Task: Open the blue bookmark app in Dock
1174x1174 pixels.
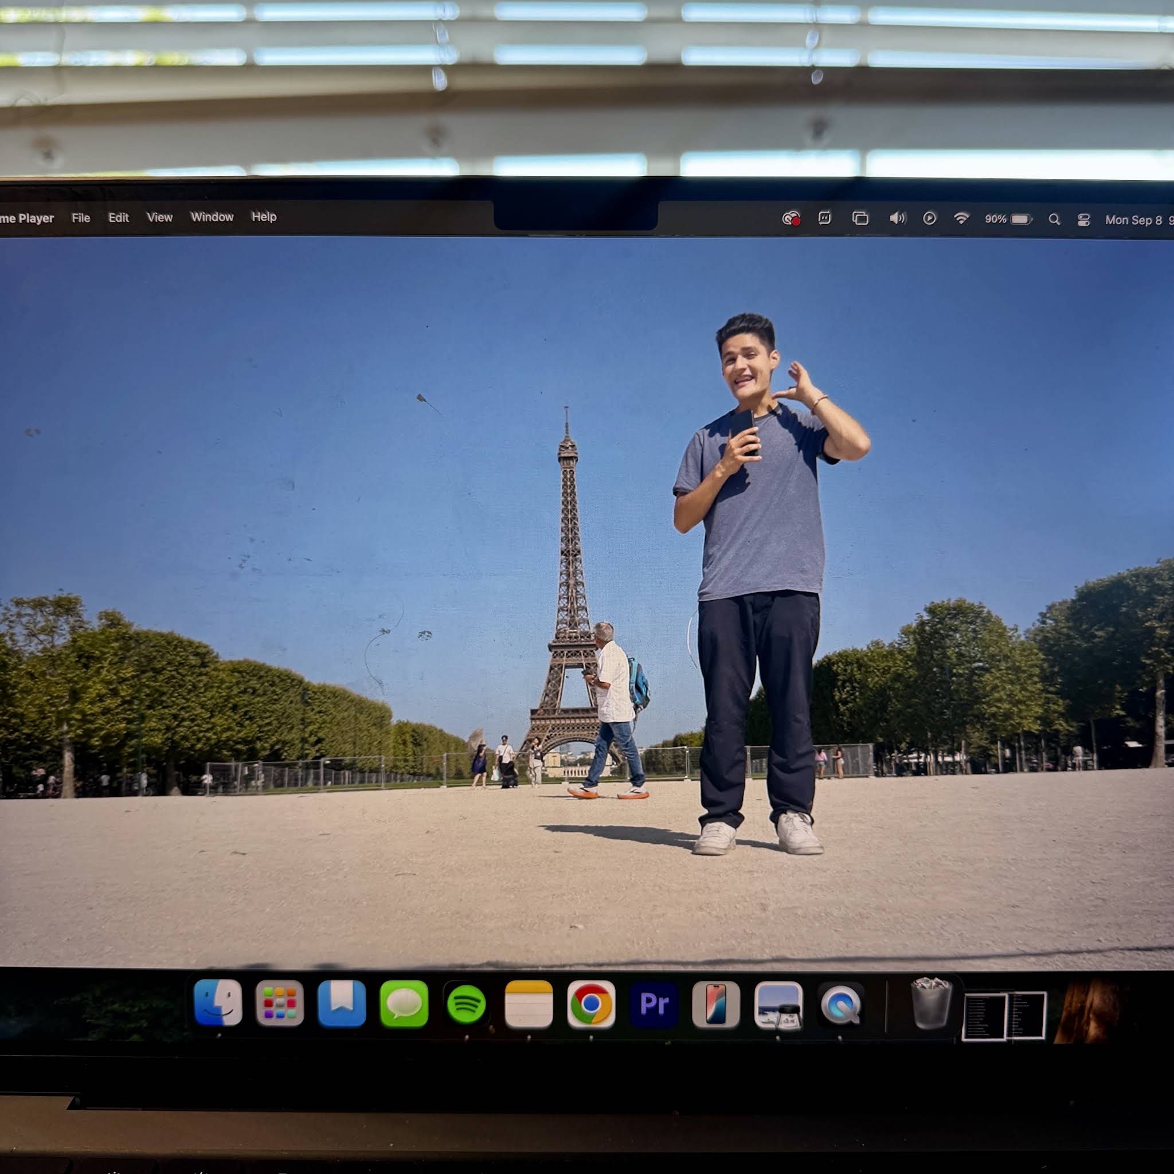Action: (342, 1003)
